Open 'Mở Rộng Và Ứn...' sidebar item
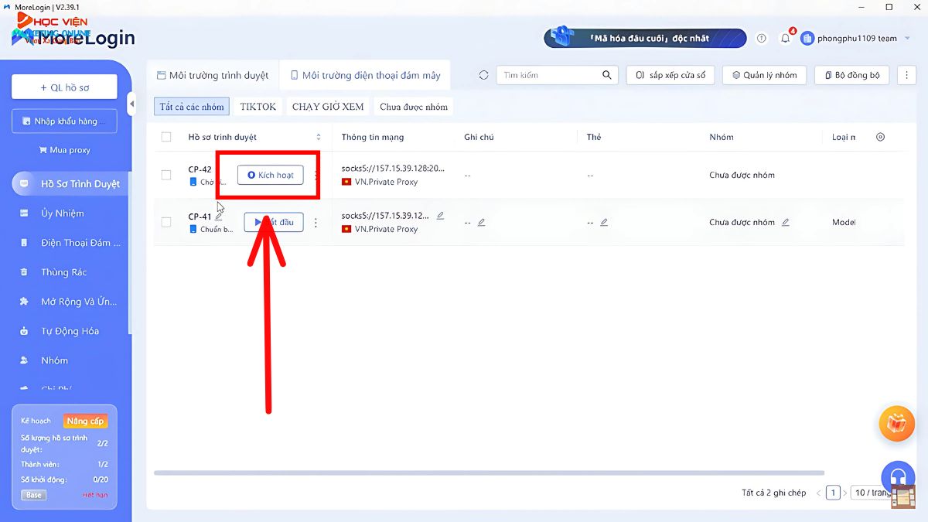Image resolution: width=928 pixels, height=522 pixels. point(71,302)
